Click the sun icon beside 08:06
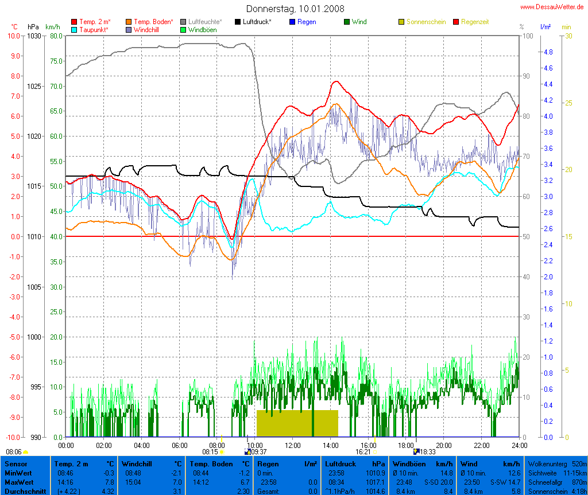The image size is (588, 495). pos(26,453)
